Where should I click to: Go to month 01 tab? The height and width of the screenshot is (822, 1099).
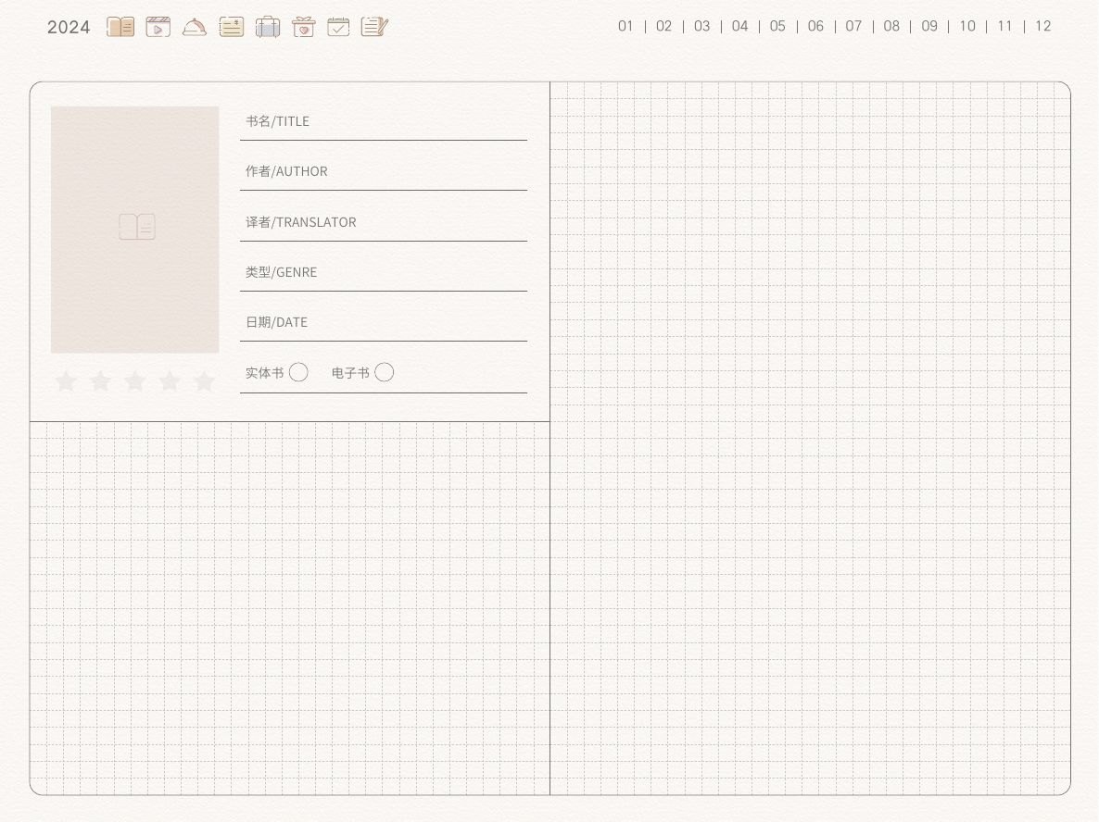pos(625,26)
